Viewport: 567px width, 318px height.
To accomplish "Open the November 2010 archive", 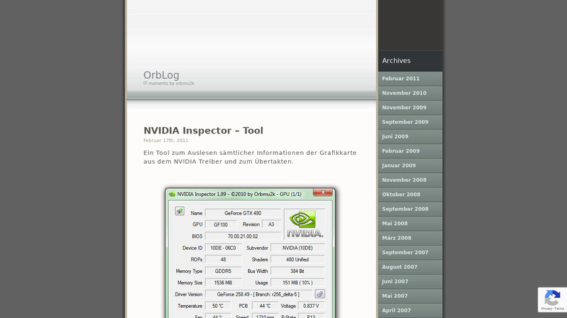I will [410, 93].
